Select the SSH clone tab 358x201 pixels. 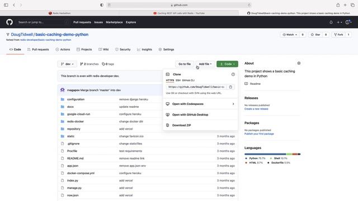pyautogui.click(x=178, y=80)
